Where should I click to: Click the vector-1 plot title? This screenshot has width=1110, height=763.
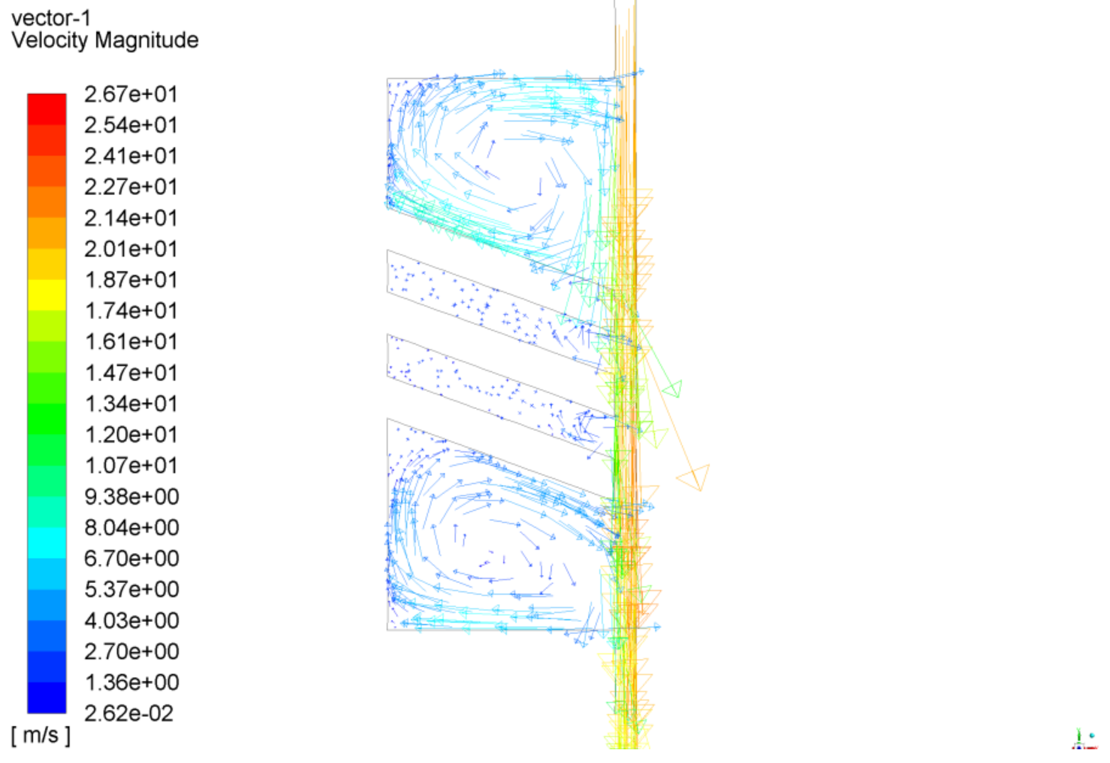[51, 18]
